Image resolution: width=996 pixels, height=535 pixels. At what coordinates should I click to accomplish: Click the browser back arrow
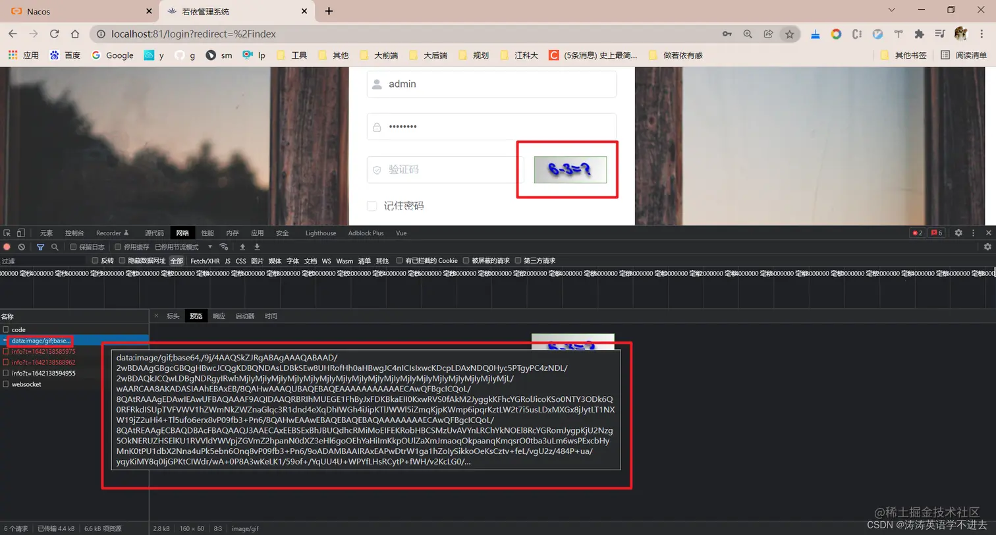point(13,34)
